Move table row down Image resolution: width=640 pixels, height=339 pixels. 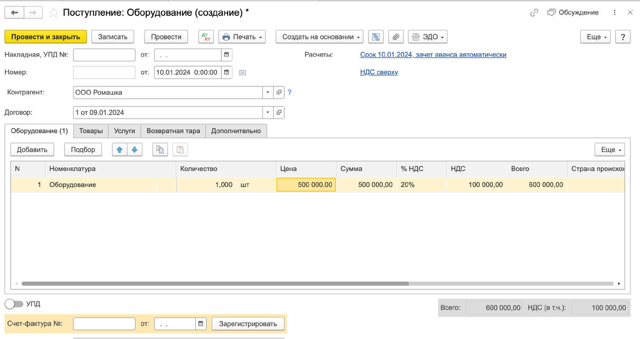click(134, 150)
